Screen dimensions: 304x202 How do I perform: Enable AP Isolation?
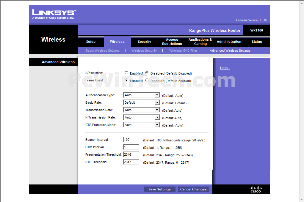[x=126, y=73]
